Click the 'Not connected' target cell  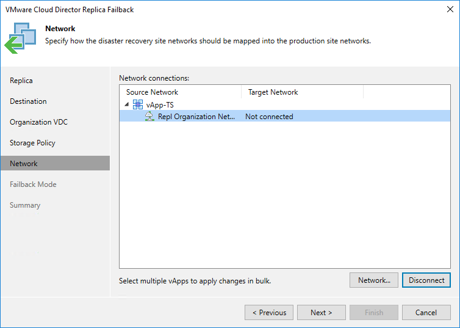[x=269, y=117]
